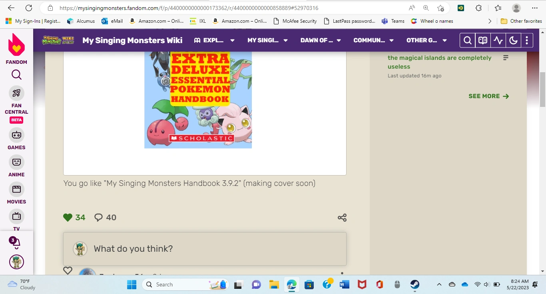Open the magical islands post link
546x294 pixels.
pyautogui.click(x=439, y=62)
